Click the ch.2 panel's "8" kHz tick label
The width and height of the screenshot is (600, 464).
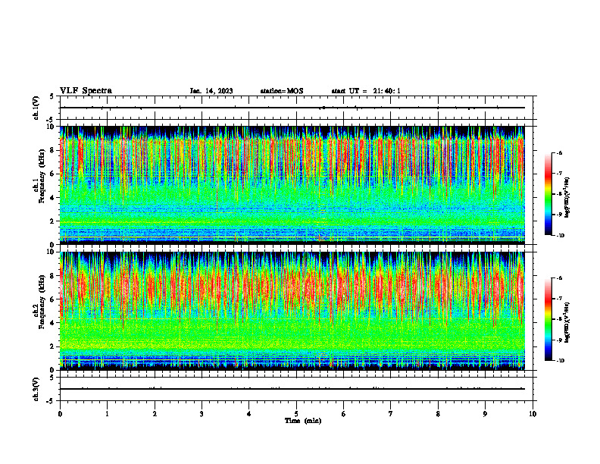coord(52,276)
